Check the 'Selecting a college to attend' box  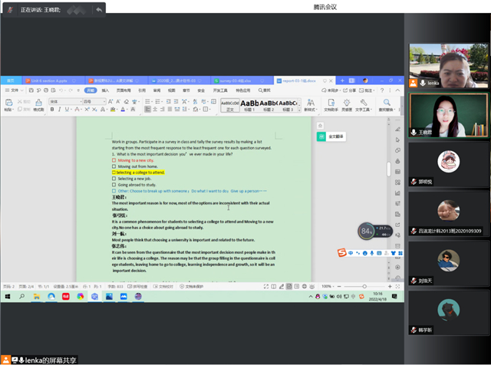pos(114,173)
